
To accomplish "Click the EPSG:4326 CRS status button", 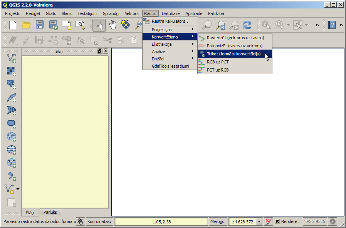I will pyautogui.click(x=315, y=221).
